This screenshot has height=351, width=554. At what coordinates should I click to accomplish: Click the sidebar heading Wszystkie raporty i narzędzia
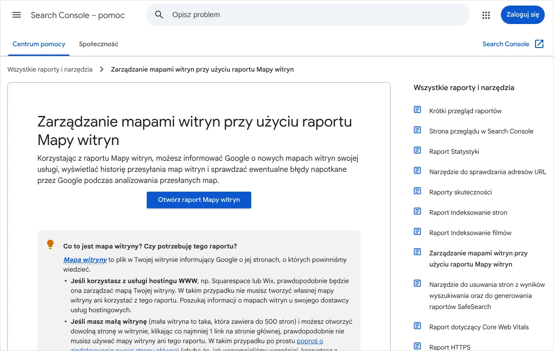pyautogui.click(x=464, y=88)
